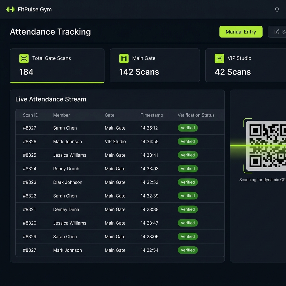Image resolution: width=286 pixels, height=286 pixels.
Task: Click the Verification Status column header
Action: click(x=196, y=115)
